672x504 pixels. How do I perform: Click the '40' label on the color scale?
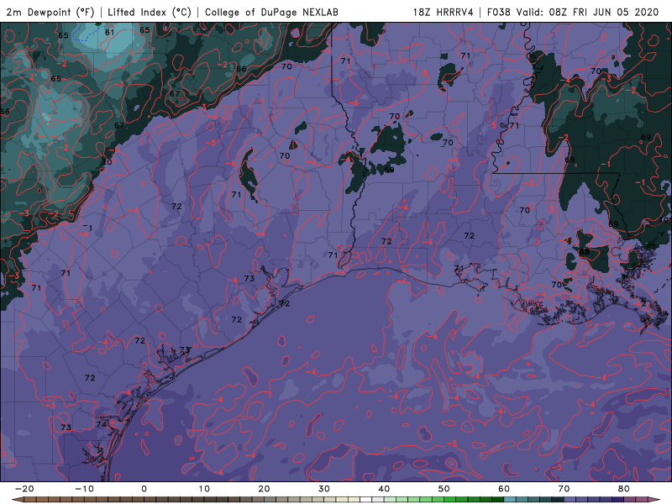384,489
